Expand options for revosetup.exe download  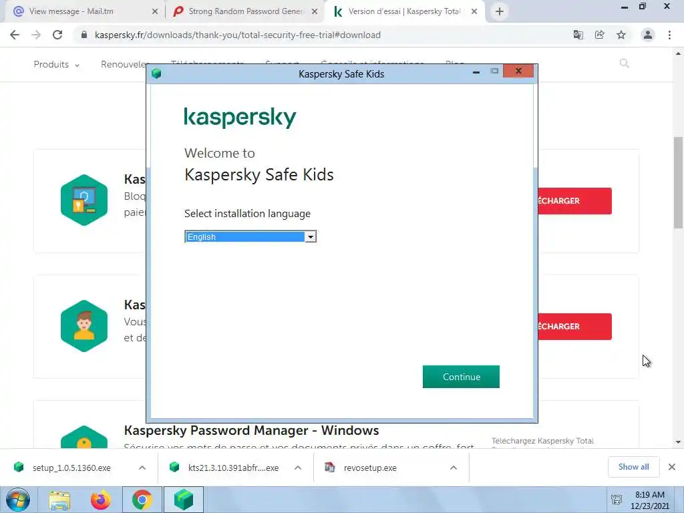click(454, 468)
